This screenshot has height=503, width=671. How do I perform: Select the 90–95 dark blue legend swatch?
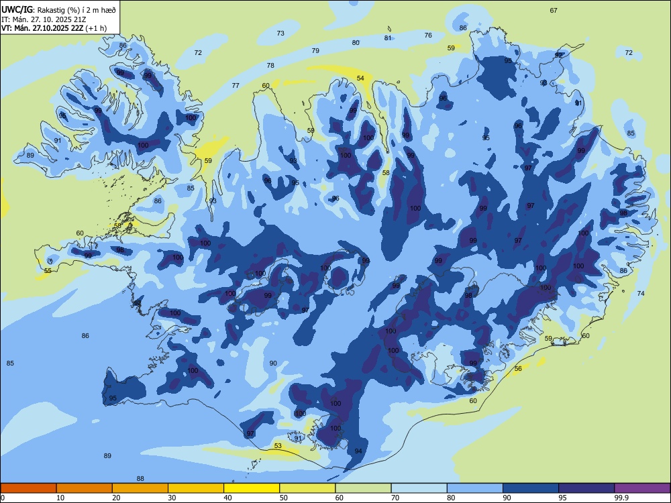(531, 488)
